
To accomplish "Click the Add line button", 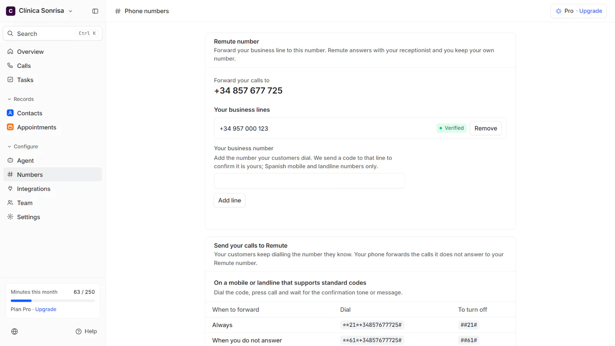I will point(229,200).
